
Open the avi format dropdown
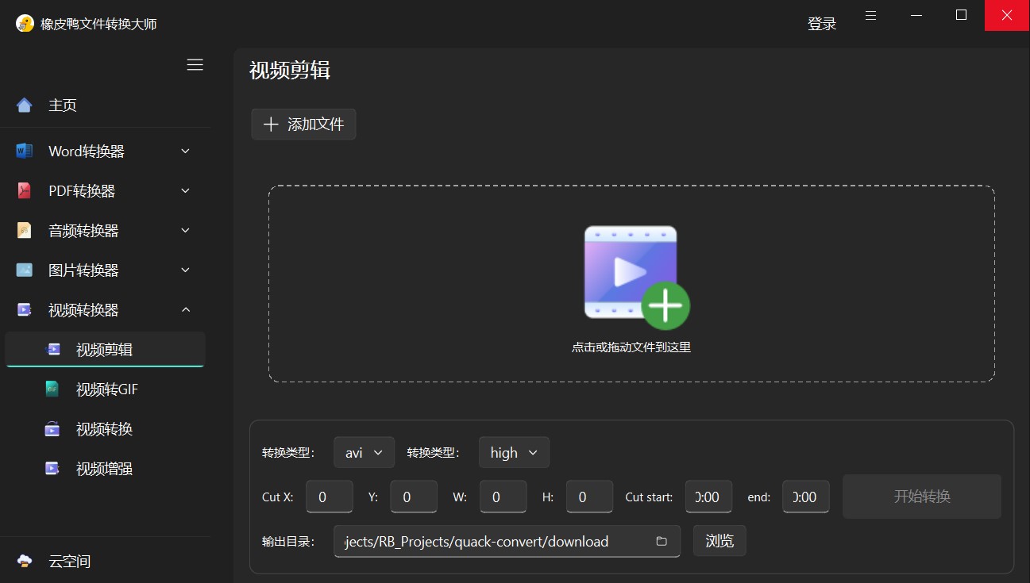(364, 452)
